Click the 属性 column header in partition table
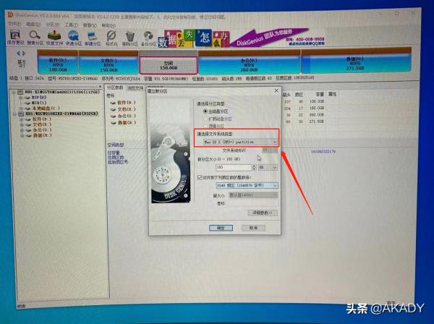434x324 pixels. point(332,94)
